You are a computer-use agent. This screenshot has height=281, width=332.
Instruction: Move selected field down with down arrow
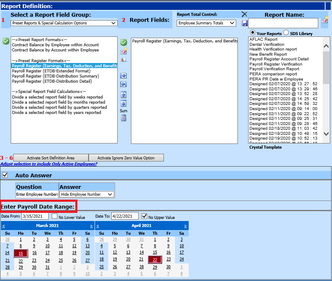123,103
